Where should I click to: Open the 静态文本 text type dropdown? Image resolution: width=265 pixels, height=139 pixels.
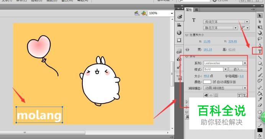220,28
